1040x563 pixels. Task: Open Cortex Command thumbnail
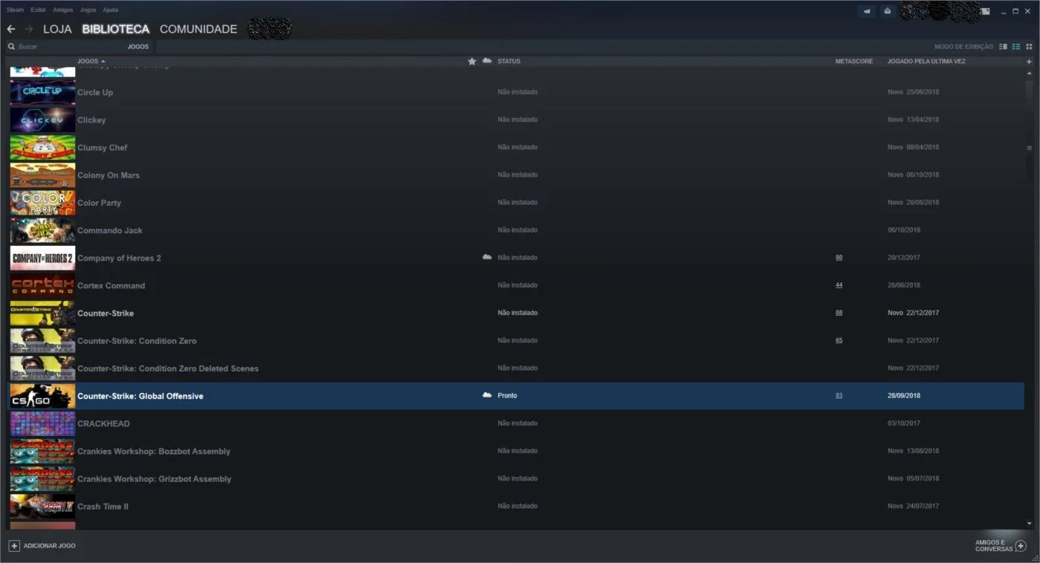coord(42,285)
